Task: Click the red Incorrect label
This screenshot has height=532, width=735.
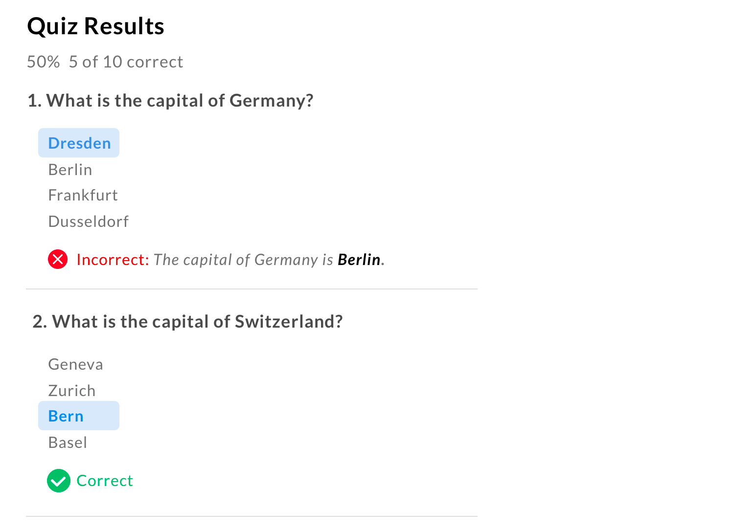Action: point(113,260)
